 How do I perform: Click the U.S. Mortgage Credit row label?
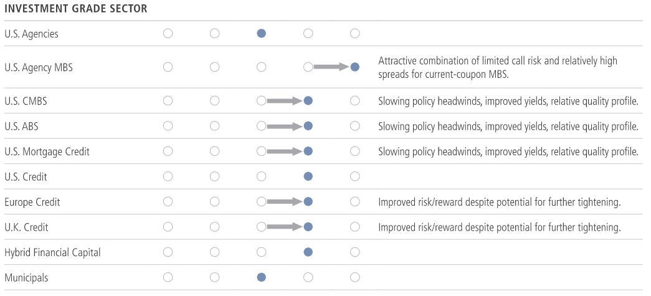(47, 151)
